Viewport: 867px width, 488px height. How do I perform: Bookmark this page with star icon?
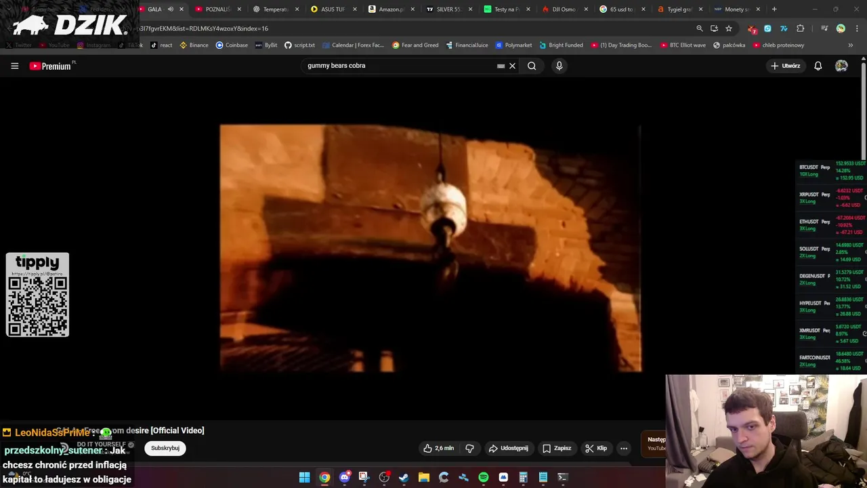(x=729, y=28)
